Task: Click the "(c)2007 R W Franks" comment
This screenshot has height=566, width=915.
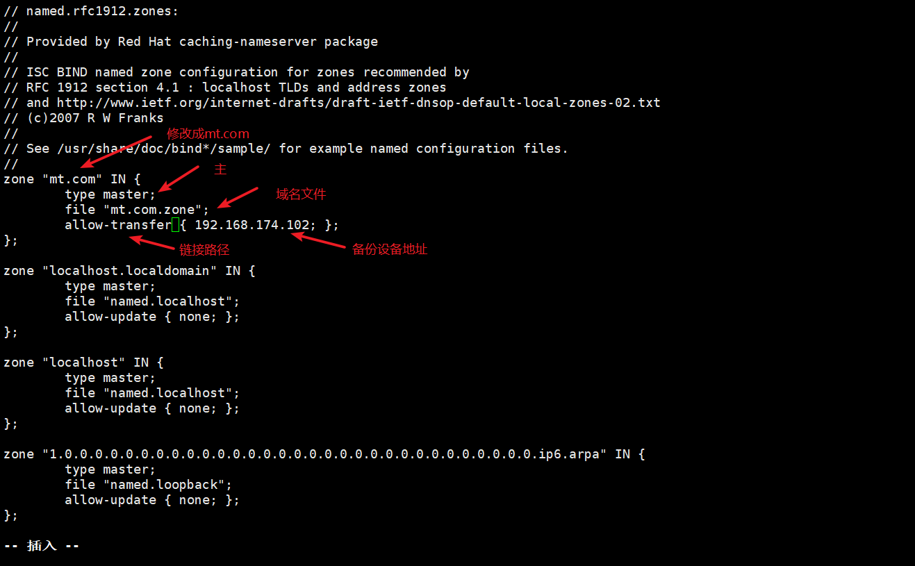Action: pyautogui.click(x=94, y=118)
